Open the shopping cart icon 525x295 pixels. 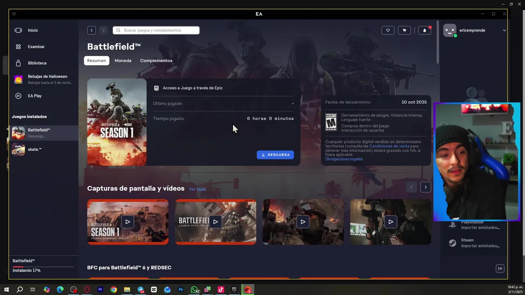(404, 30)
